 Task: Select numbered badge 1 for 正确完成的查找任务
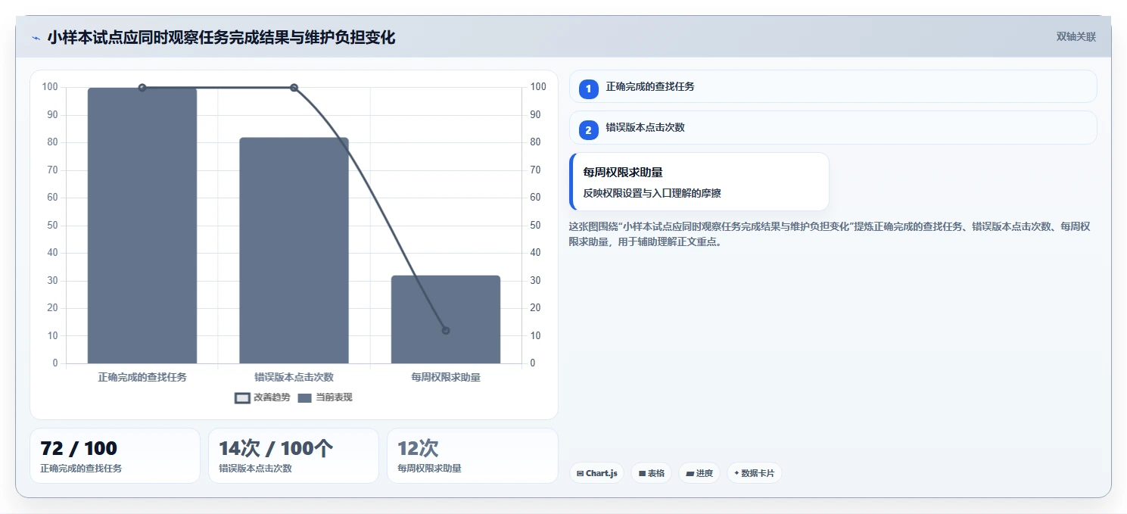click(588, 89)
